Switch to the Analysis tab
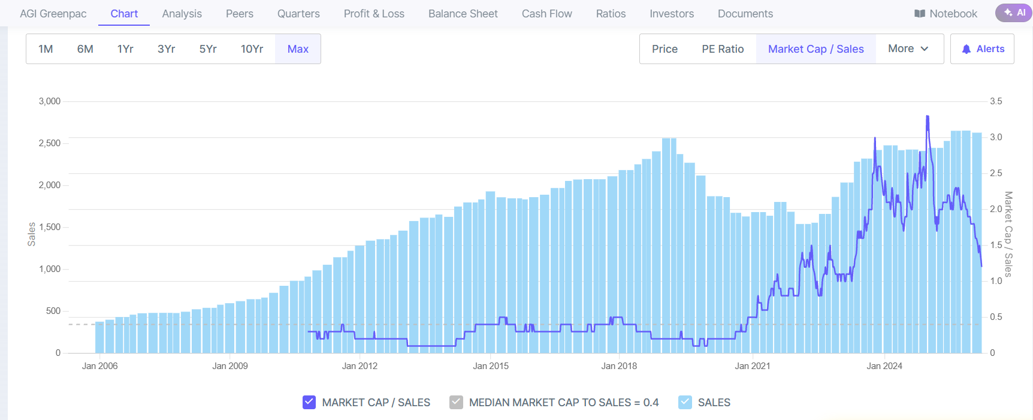1033x420 pixels. (182, 14)
